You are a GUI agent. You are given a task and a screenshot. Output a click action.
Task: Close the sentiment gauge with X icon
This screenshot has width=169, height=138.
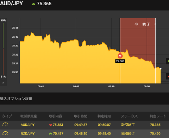coord(3,83)
